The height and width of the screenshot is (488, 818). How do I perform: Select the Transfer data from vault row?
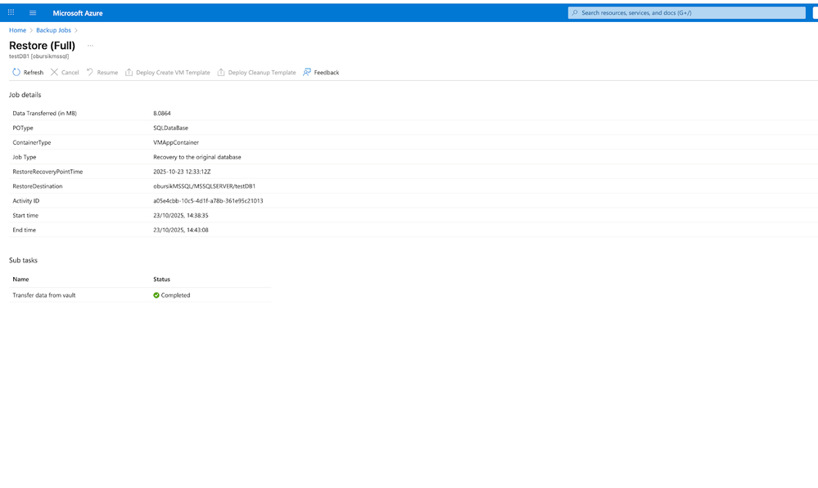(44, 295)
